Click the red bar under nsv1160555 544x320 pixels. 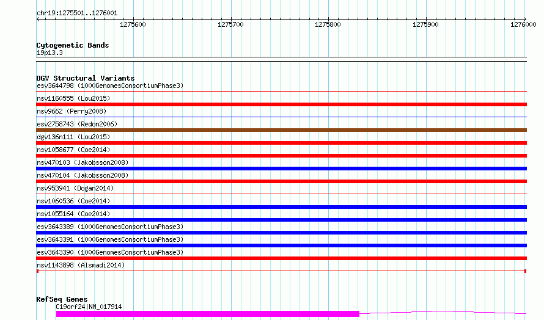[281, 104]
